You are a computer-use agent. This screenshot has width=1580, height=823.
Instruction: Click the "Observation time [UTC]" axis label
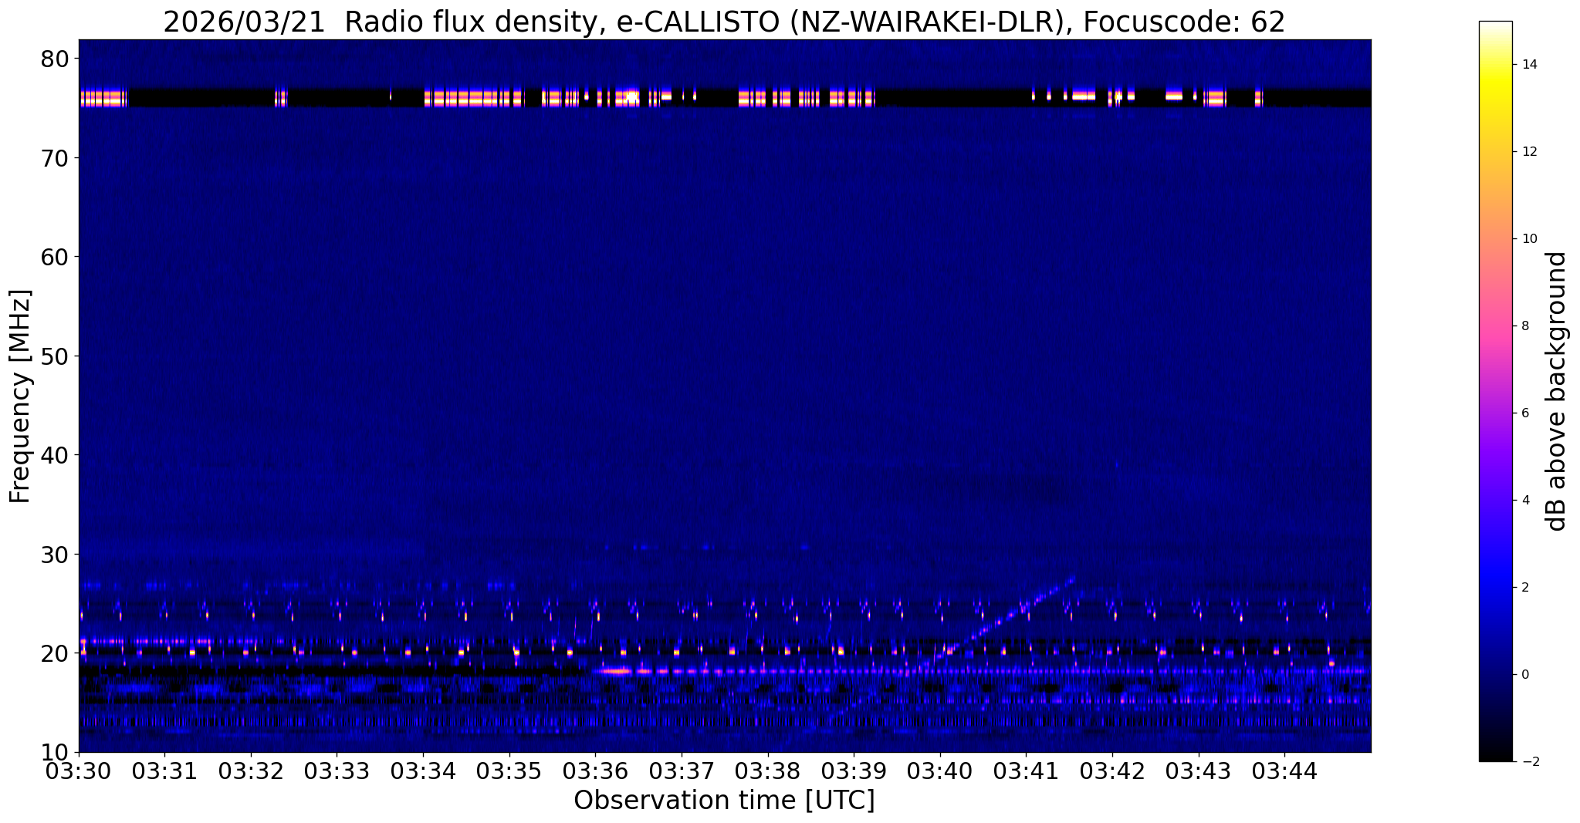pos(724,801)
